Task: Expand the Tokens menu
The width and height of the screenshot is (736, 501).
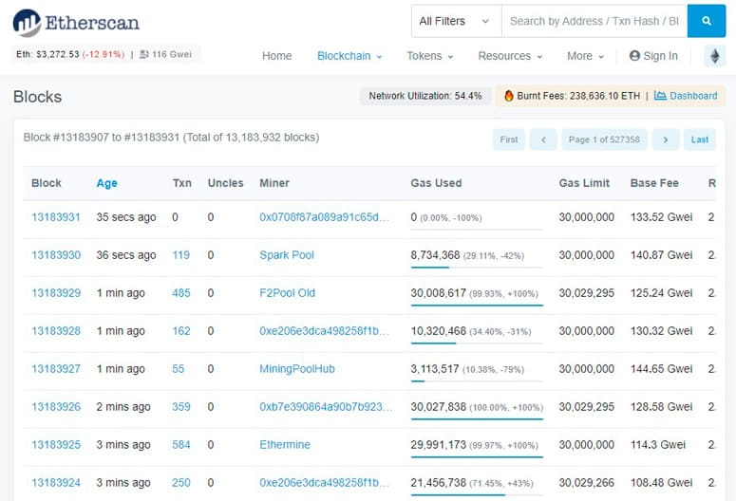Action: (429, 56)
